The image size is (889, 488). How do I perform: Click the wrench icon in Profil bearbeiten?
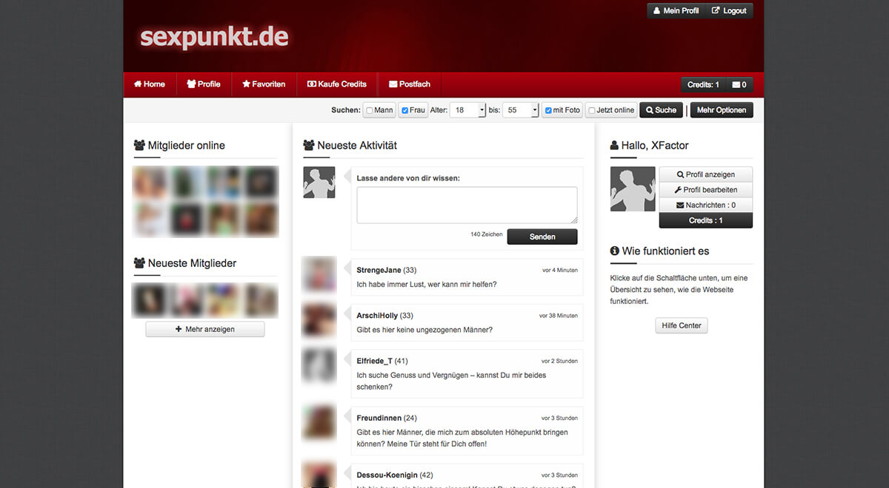pos(678,190)
